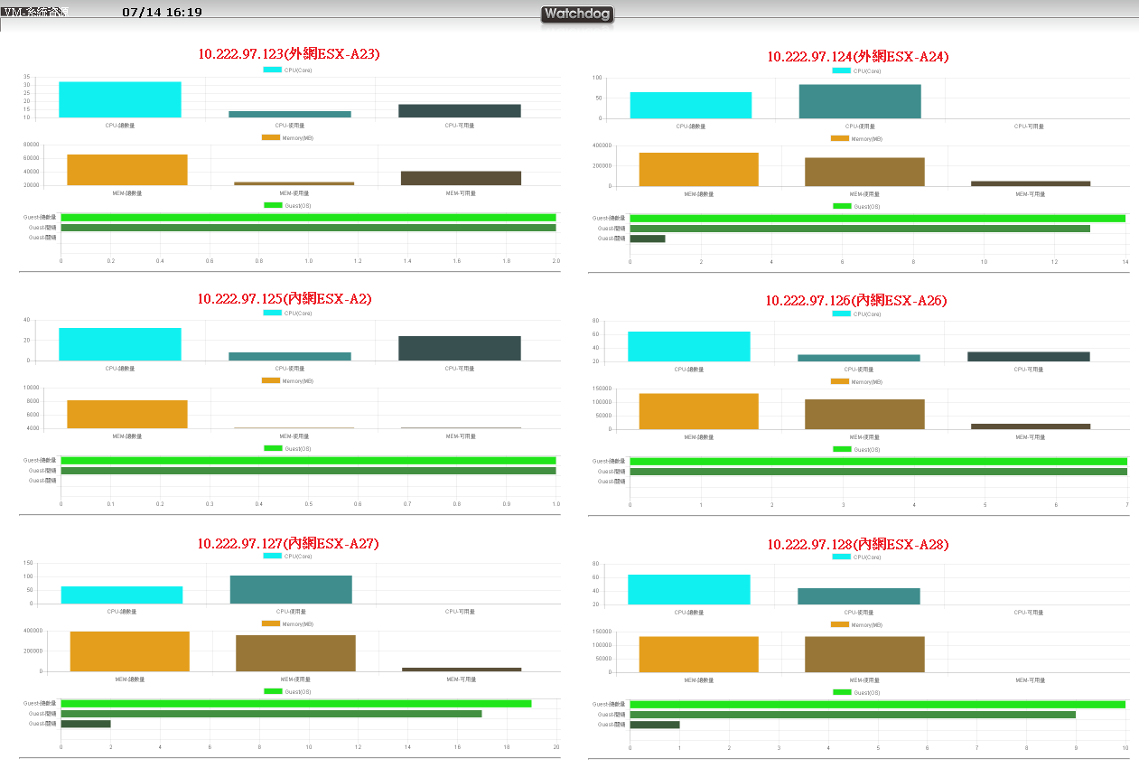Click the cyan CPU legend swatch for ESX-A28
This screenshot has height=768, width=1139.
coord(840,557)
